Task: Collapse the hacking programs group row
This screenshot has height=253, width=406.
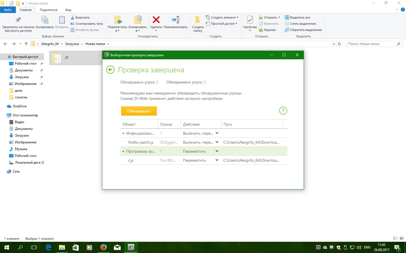Action: 123,152
